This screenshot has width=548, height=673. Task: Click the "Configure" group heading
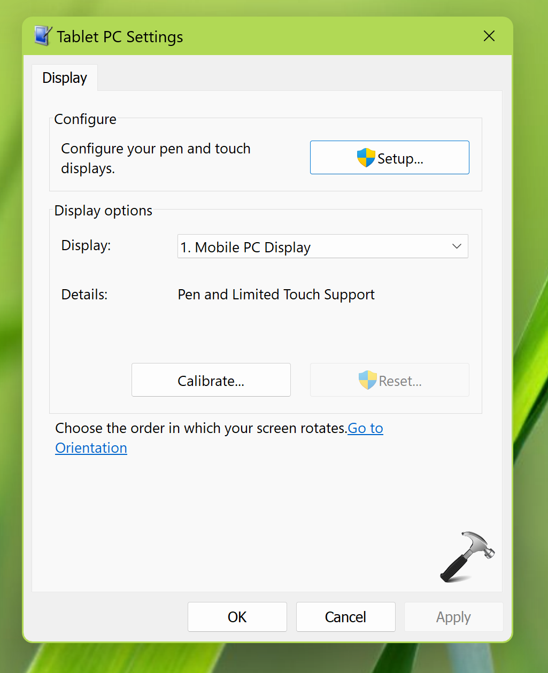[86, 119]
